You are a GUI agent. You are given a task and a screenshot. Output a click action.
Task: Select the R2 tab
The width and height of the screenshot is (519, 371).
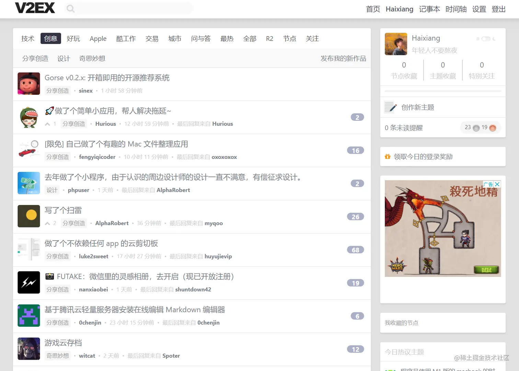(270, 38)
